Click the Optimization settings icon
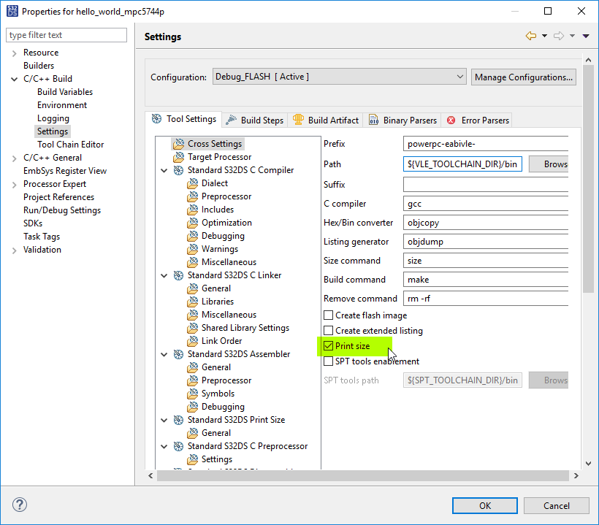Image resolution: width=599 pixels, height=525 pixels. [193, 223]
